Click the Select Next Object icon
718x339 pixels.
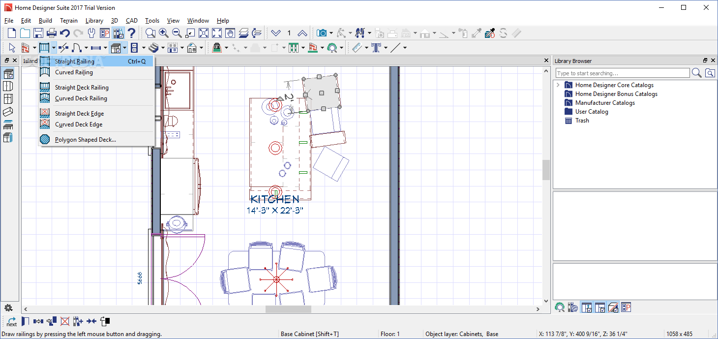tap(12, 321)
